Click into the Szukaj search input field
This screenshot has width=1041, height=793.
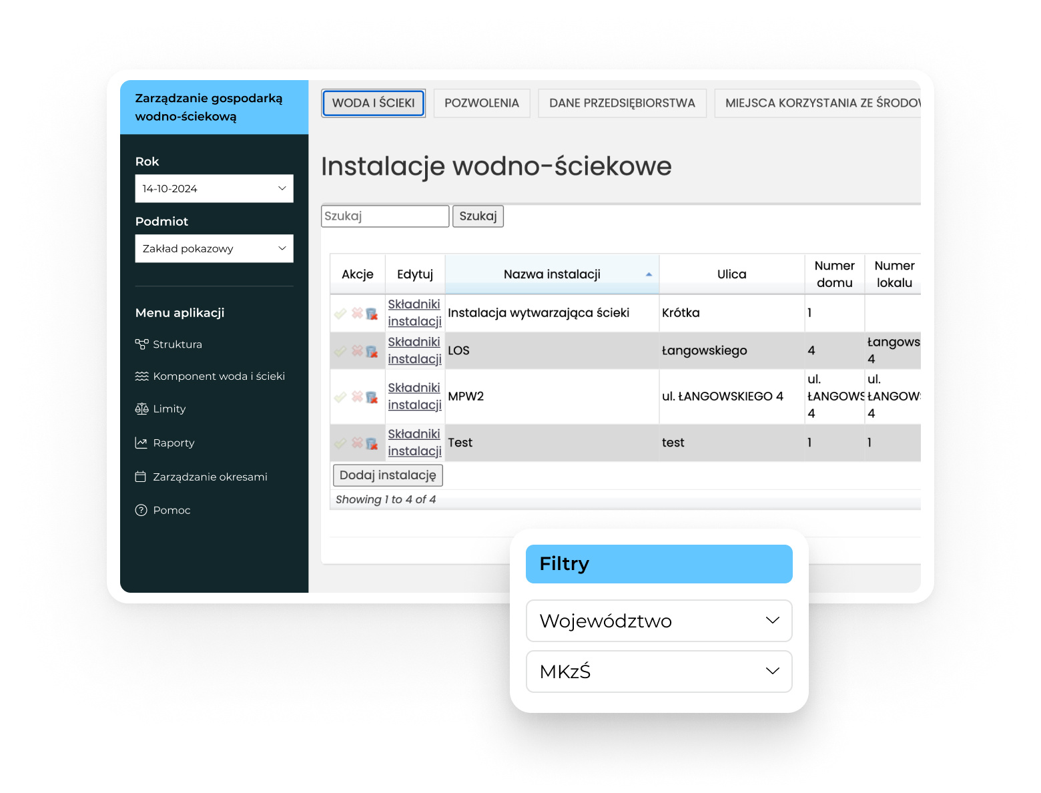(384, 216)
